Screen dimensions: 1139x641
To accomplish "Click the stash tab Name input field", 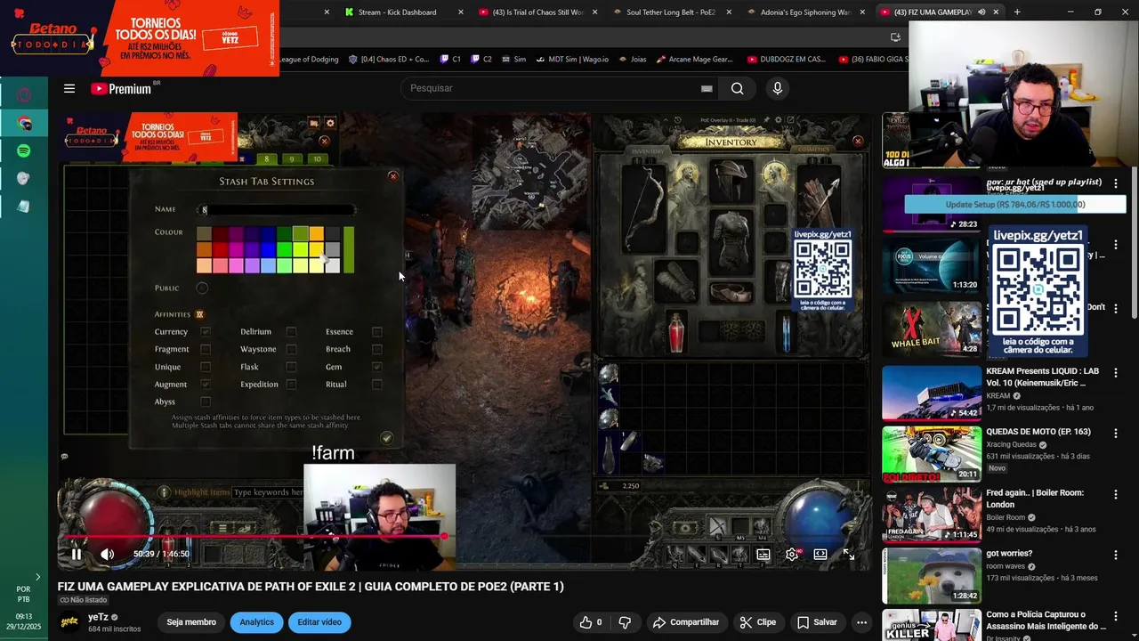I will pyautogui.click(x=277, y=210).
